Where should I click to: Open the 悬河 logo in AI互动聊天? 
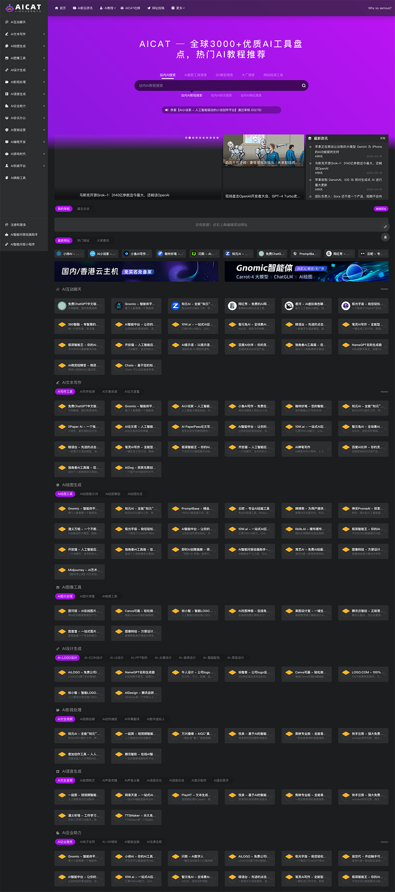point(289,306)
